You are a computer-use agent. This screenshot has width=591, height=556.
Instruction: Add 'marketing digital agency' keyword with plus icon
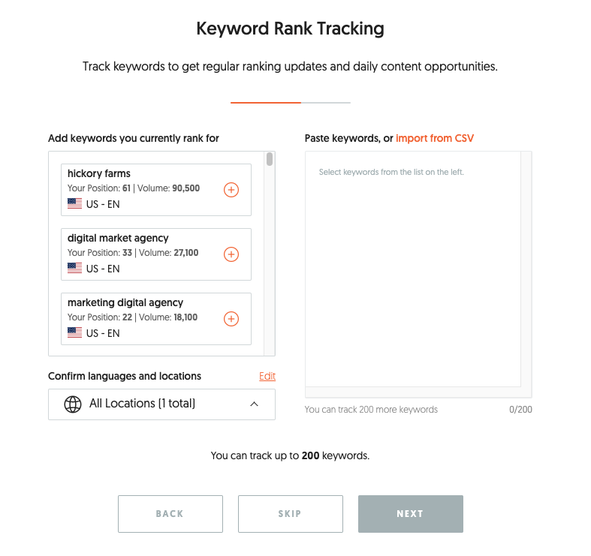tap(231, 319)
